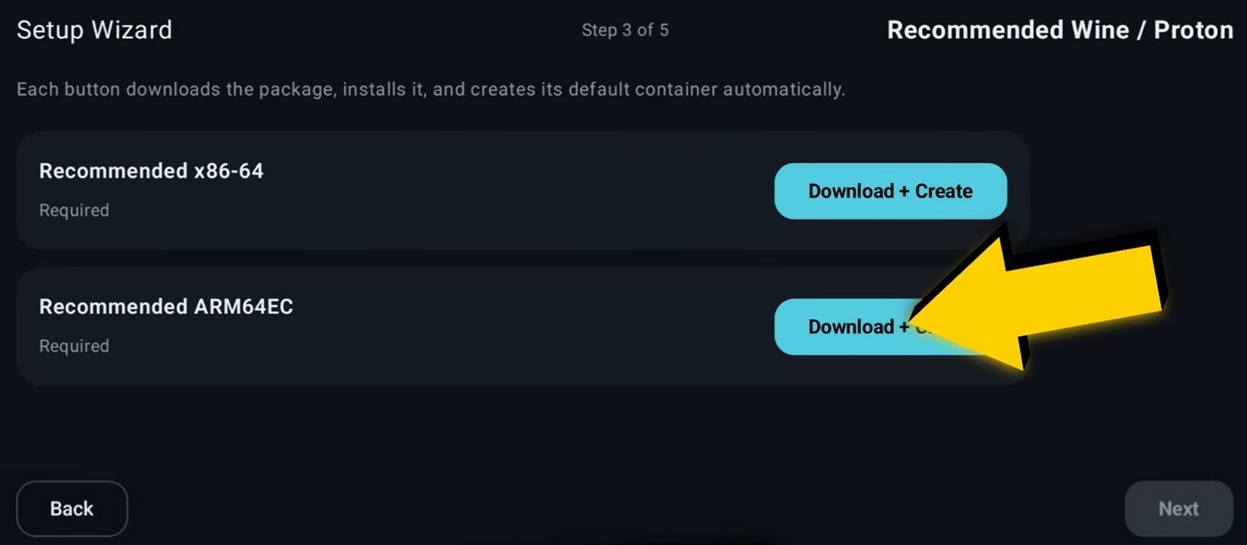
Task: Select the Recommended x86-64 label
Action: pos(151,171)
